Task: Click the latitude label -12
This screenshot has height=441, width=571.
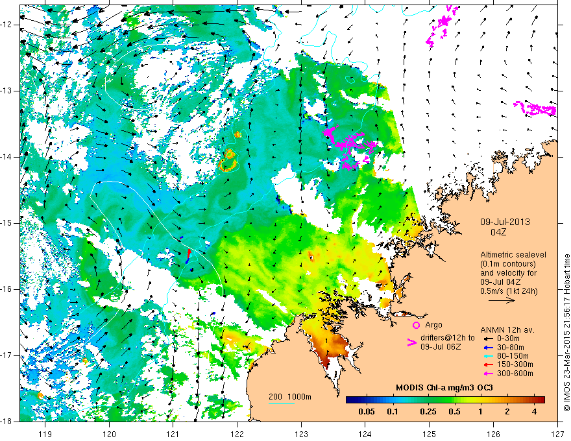Action: click(x=6, y=25)
